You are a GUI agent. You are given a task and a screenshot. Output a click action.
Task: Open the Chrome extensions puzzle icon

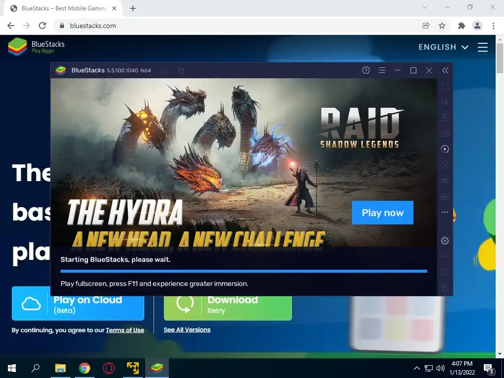point(462,26)
